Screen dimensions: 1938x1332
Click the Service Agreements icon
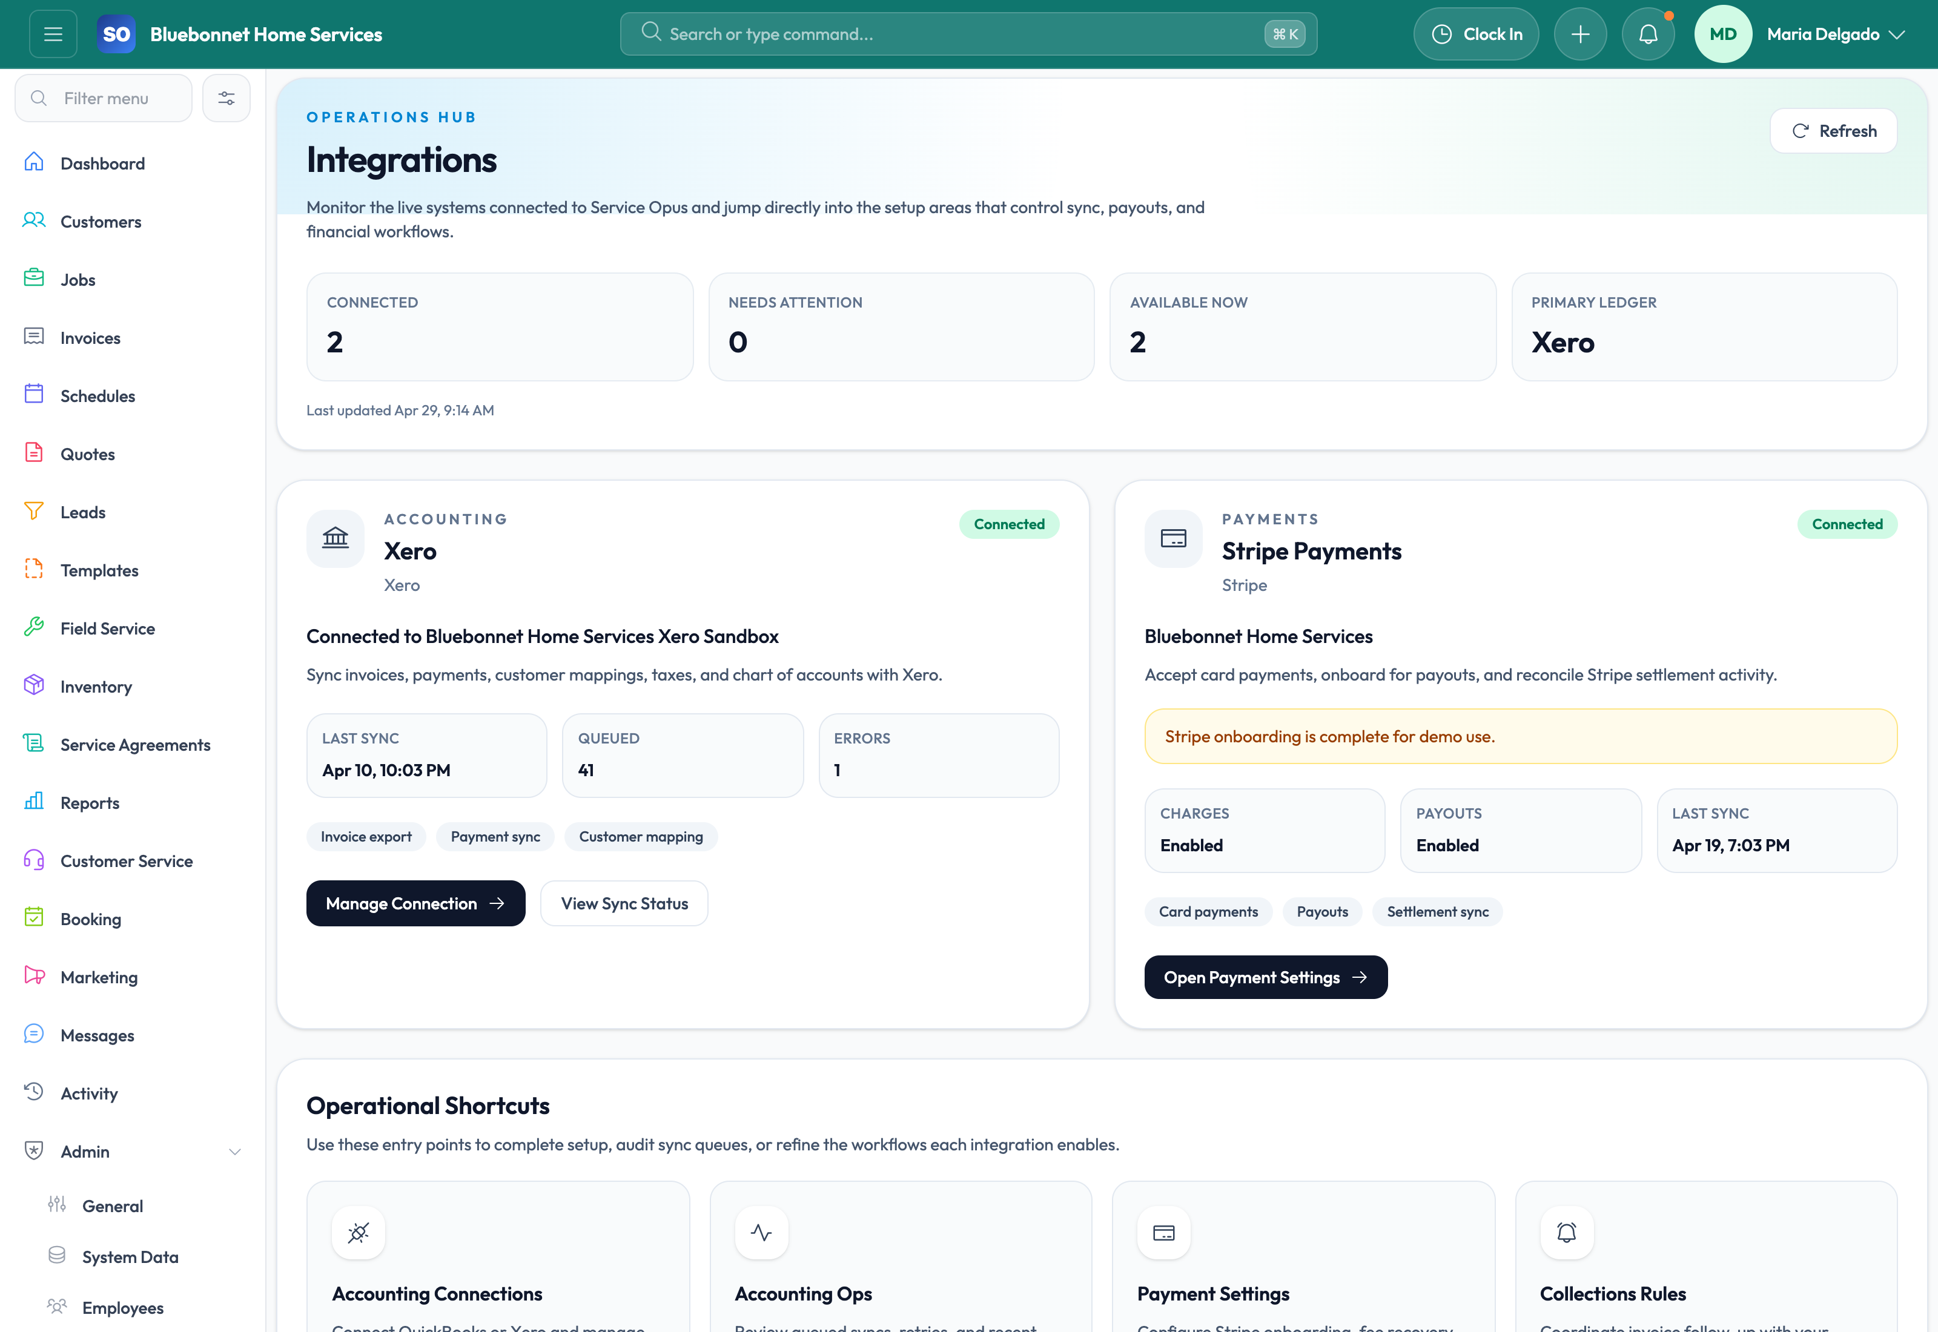[x=35, y=743]
